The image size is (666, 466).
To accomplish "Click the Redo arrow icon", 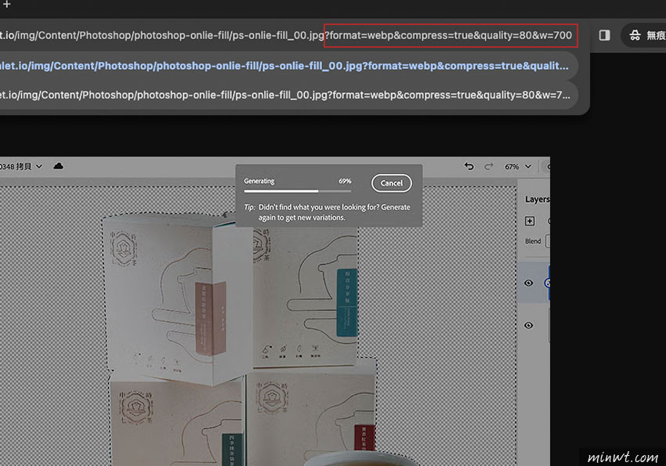I will click(x=489, y=166).
